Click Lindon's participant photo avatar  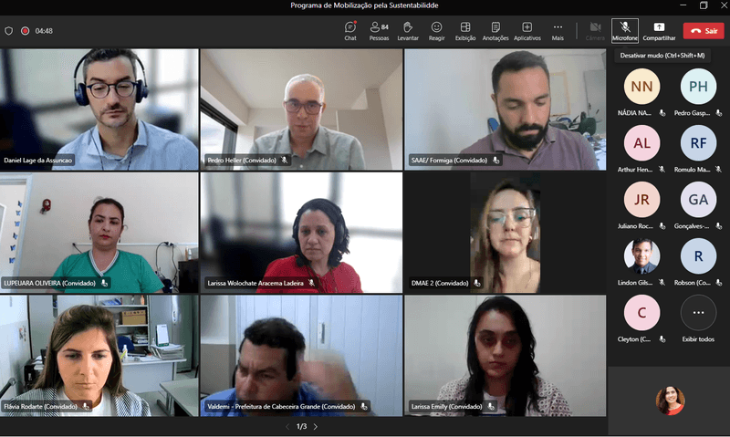641,256
